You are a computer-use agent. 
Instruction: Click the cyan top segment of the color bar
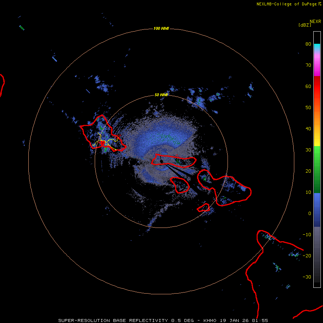point(317,48)
